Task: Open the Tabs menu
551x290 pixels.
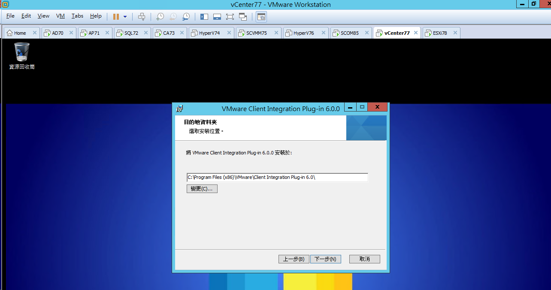Action: [x=77, y=16]
